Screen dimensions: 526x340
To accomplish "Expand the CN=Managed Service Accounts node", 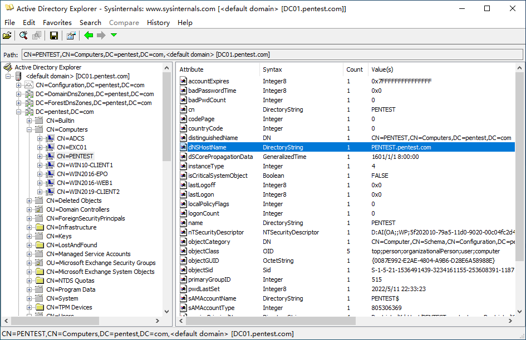I will 29,254.
